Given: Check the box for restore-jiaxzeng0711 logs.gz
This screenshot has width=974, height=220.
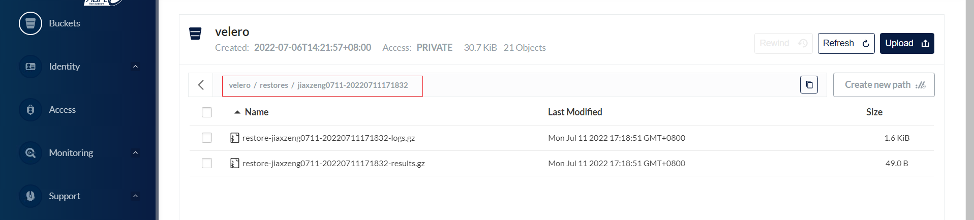Looking at the screenshot, I should 207,138.
